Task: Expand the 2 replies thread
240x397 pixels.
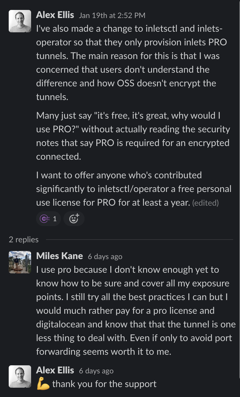Action: point(23,240)
